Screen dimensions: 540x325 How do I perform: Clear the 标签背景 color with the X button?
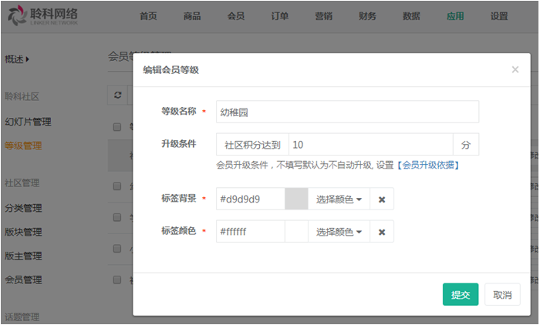382,199
